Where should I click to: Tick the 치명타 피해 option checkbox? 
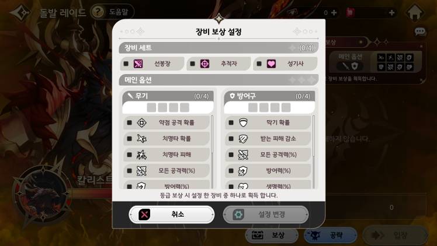pos(129,154)
